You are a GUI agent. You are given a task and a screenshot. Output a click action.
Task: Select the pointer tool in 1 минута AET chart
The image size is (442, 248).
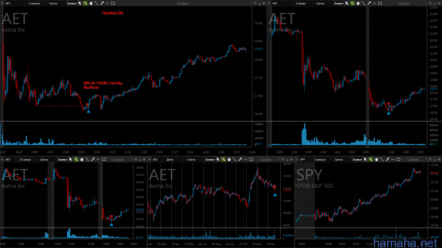click(80, 3)
